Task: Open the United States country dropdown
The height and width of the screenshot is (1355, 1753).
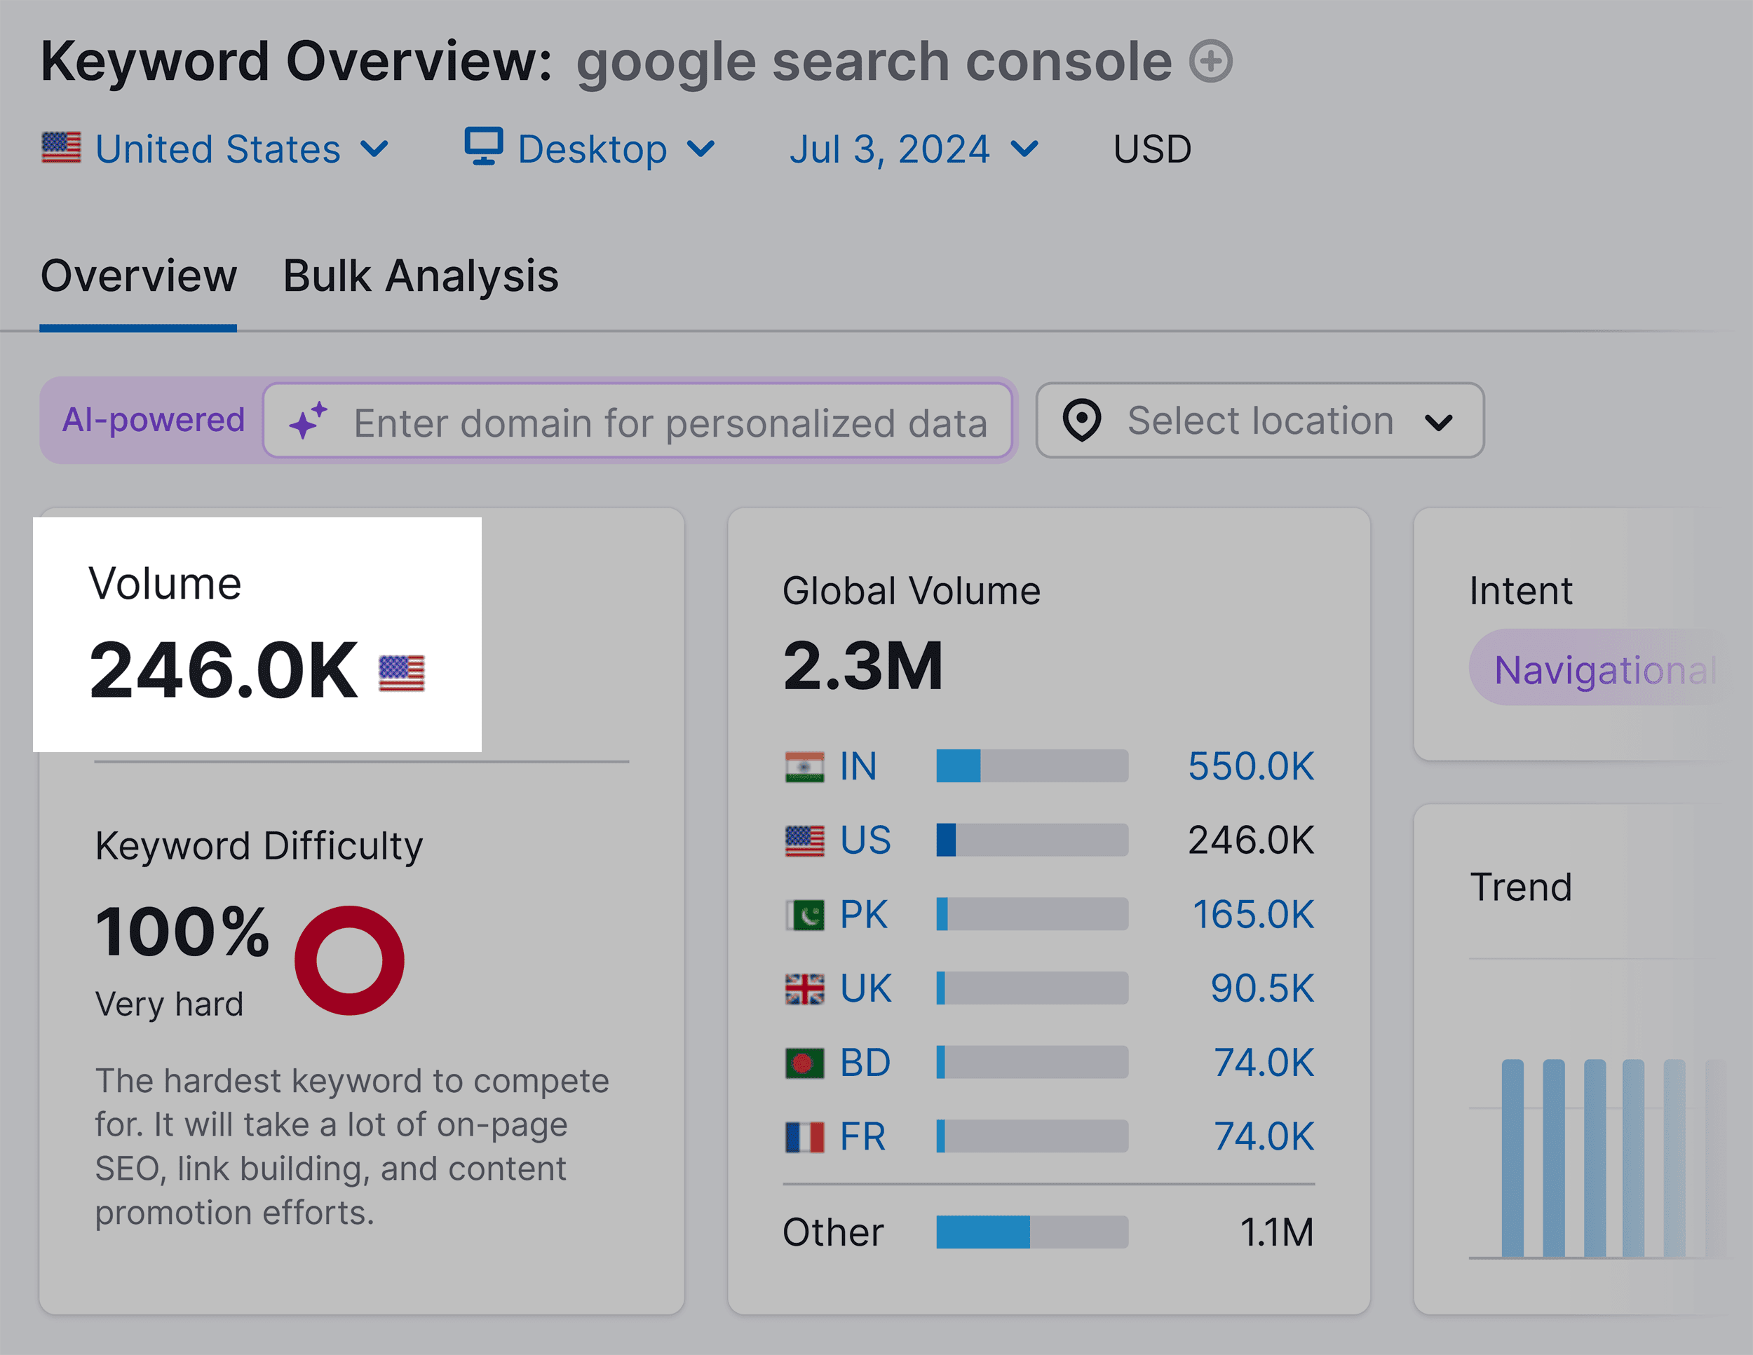Action: click(217, 149)
